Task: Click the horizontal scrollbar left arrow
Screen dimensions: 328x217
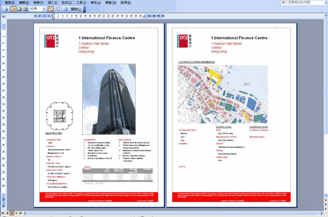Action: pyautogui.click(x=25, y=213)
